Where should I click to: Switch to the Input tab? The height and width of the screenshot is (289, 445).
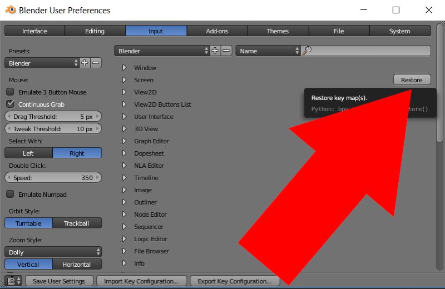[x=156, y=31]
